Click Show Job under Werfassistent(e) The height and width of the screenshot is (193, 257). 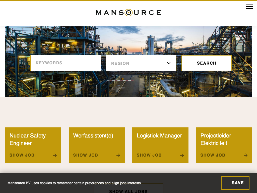(x=86, y=155)
